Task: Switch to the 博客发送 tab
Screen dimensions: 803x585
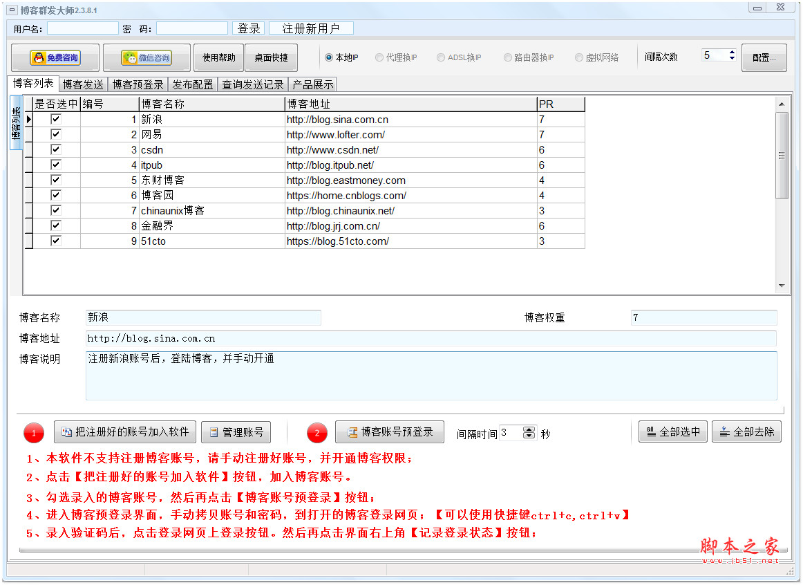Action: tap(84, 84)
